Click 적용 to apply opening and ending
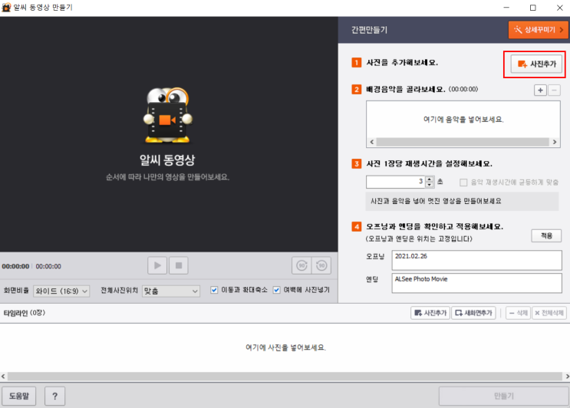Image resolution: width=570 pixels, height=408 pixels. click(546, 235)
